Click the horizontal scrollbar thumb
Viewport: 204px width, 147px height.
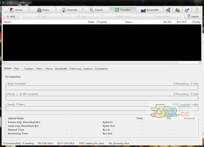pyautogui.click(x=91, y=63)
